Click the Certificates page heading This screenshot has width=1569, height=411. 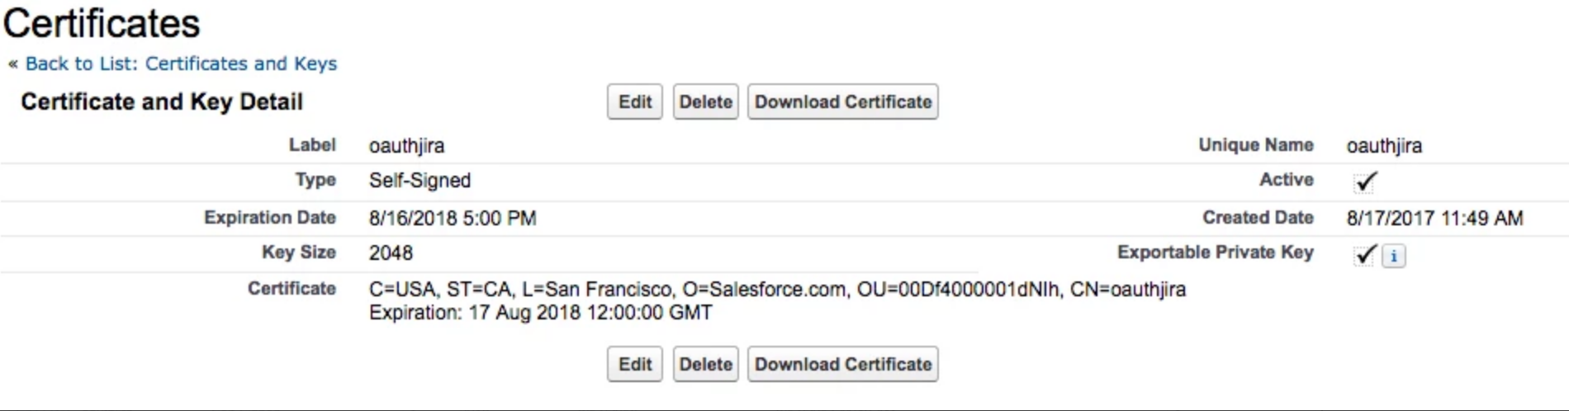pos(102,23)
